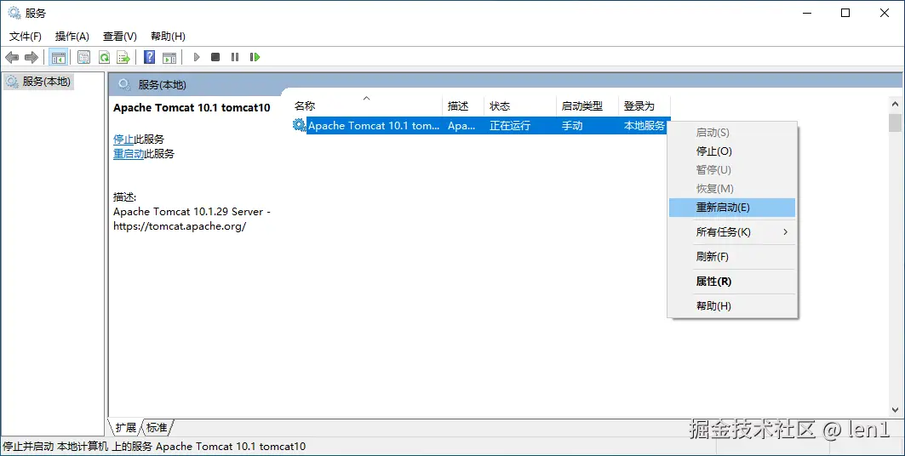905x456 pixels.
Task: Click the Stop Service square icon
Action: pyautogui.click(x=215, y=57)
